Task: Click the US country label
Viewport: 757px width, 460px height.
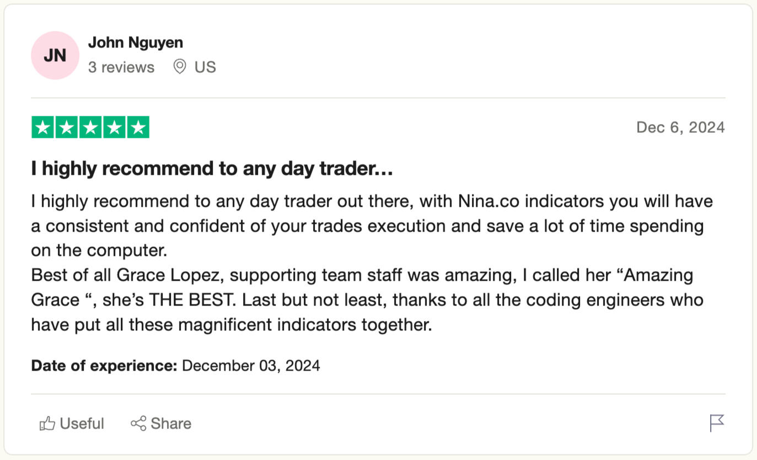Action: click(x=205, y=67)
